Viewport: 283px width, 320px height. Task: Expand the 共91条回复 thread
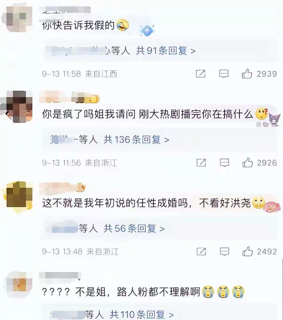coord(166,51)
